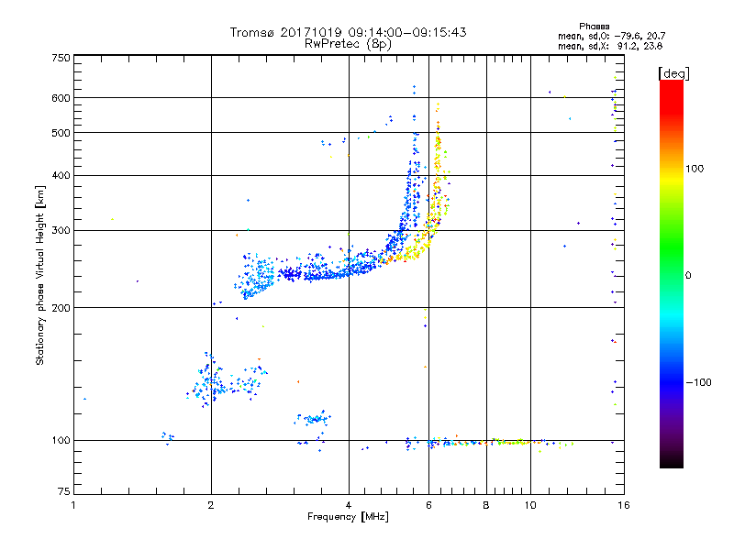
Task: Click the y-axis label "75"
Action: tap(64, 491)
